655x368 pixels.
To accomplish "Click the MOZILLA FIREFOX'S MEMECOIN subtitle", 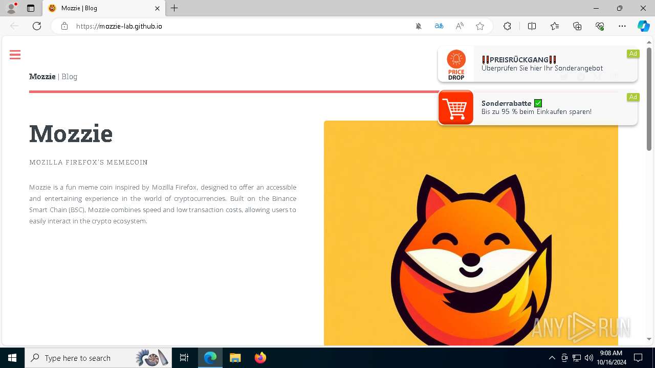I will click(x=89, y=163).
